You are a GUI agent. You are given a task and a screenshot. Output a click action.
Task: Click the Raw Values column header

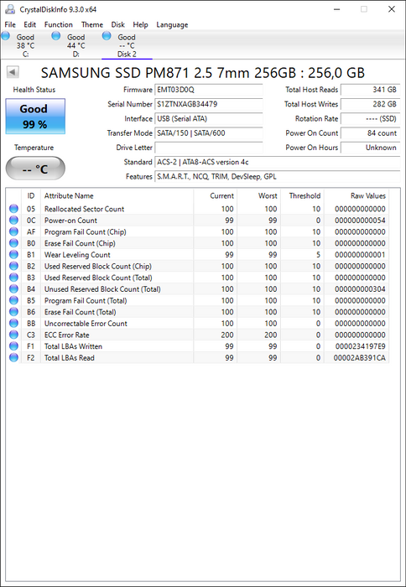(x=357, y=195)
